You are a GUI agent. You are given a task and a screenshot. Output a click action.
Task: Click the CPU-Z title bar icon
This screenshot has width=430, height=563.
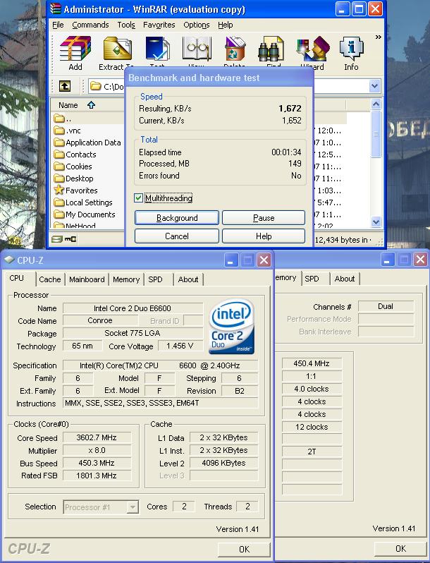pos(9,260)
